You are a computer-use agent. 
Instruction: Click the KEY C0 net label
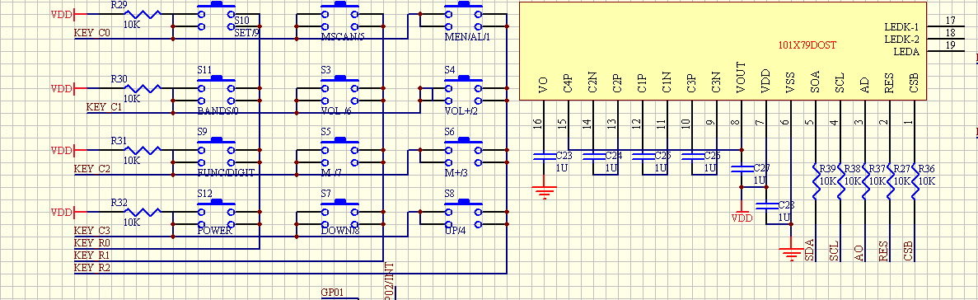(x=91, y=32)
